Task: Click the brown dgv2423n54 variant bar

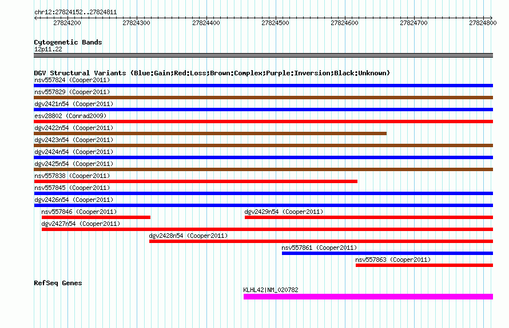Action: click(263, 145)
